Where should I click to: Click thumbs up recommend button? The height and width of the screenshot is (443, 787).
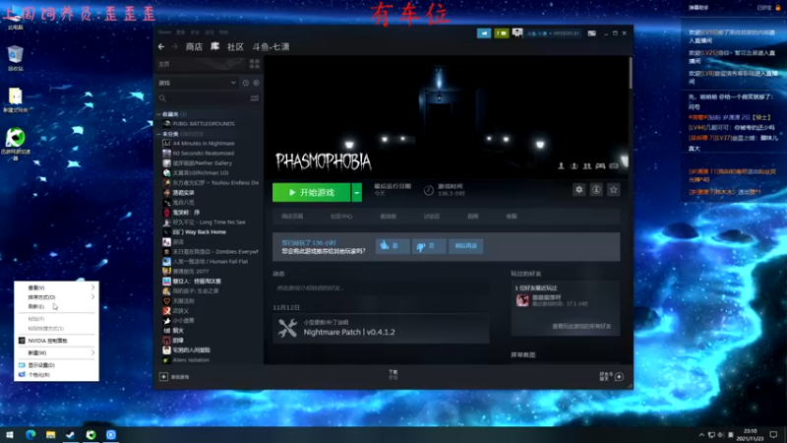tap(392, 245)
